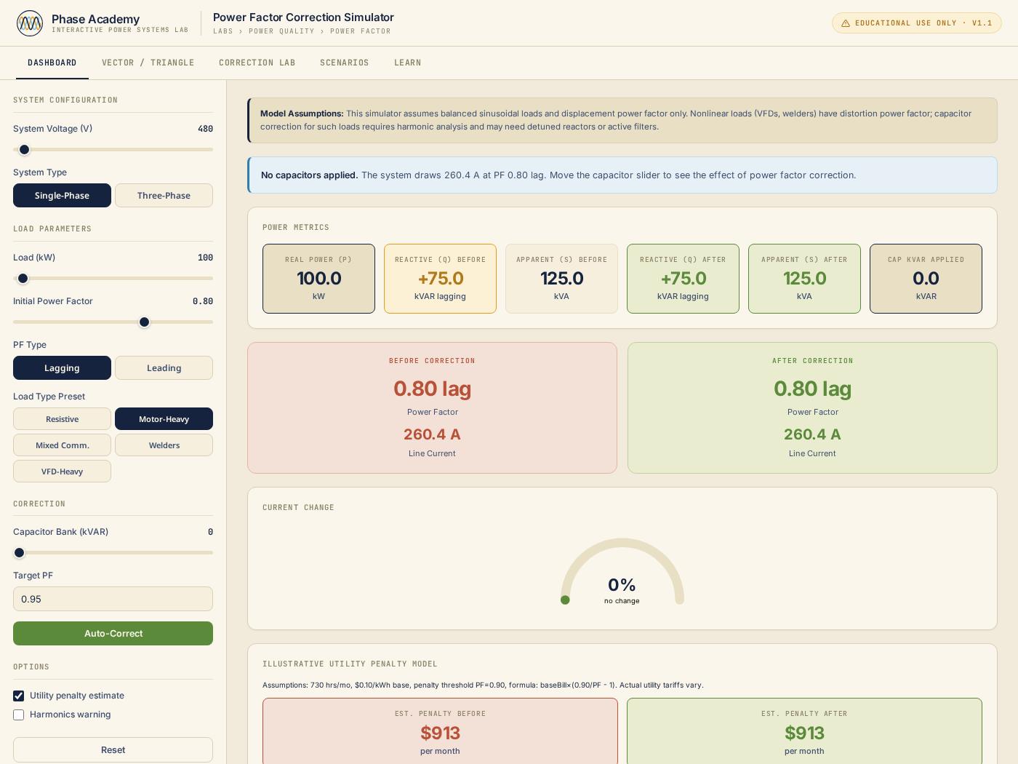Click the Est. Penalty After card
The image size is (1018, 764).
tap(804, 731)
